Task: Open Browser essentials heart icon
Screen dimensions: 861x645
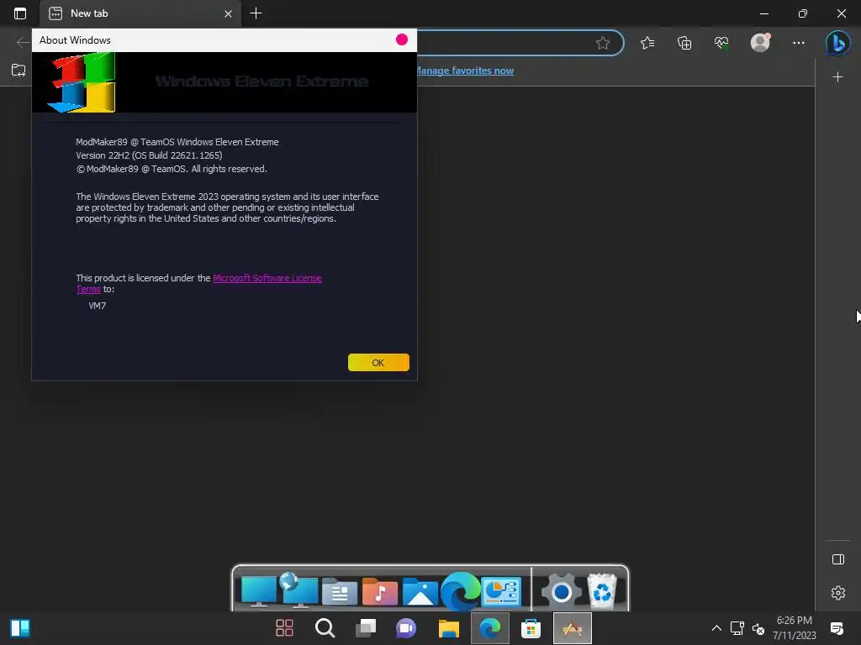Action: coord(721,43)
